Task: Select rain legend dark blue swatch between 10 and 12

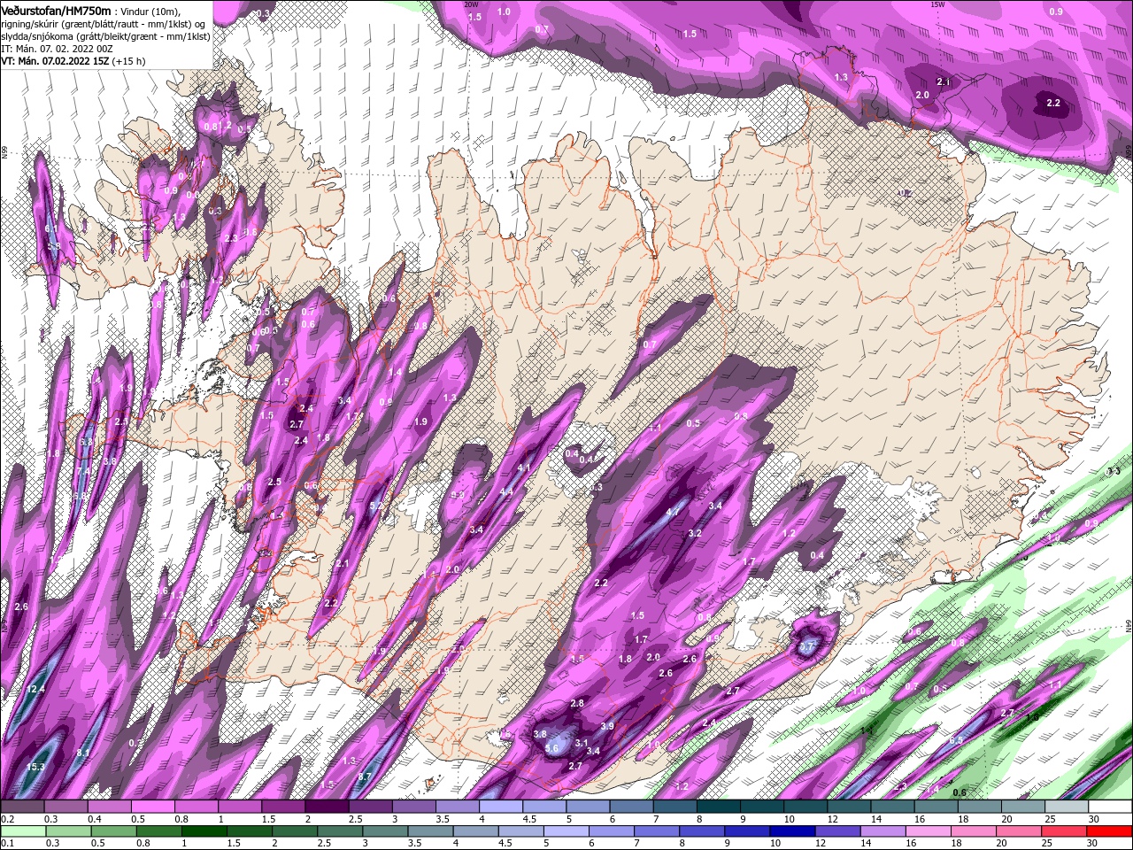Action: (x=794, y=831)
